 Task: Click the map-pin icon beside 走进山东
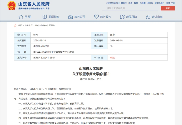tap(148, 17)
